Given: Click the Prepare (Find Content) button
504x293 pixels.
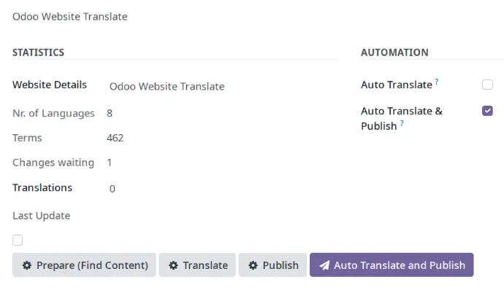Looking at the screenshot, I should 84,265.
